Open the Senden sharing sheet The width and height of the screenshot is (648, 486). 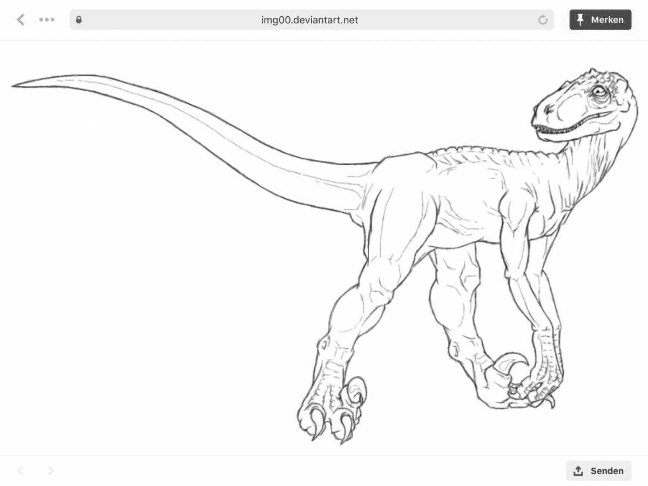coord(598,470)
